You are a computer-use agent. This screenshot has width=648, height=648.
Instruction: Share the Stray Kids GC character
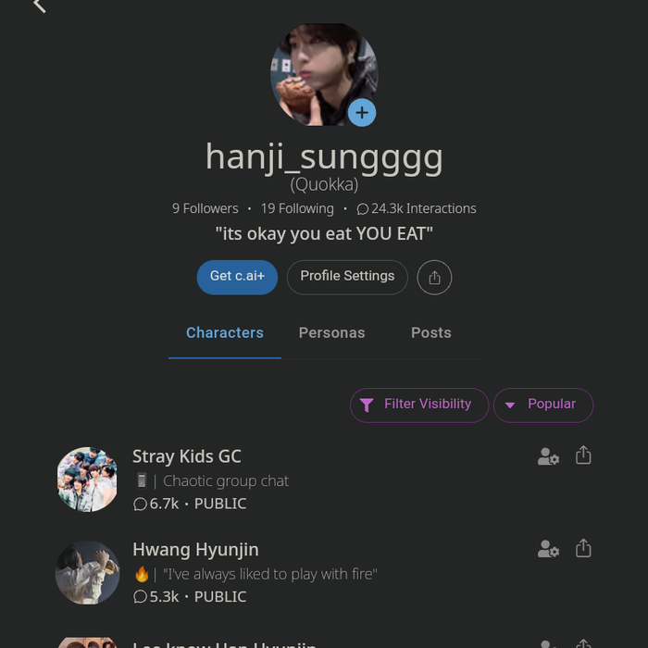tap(583, 455)
